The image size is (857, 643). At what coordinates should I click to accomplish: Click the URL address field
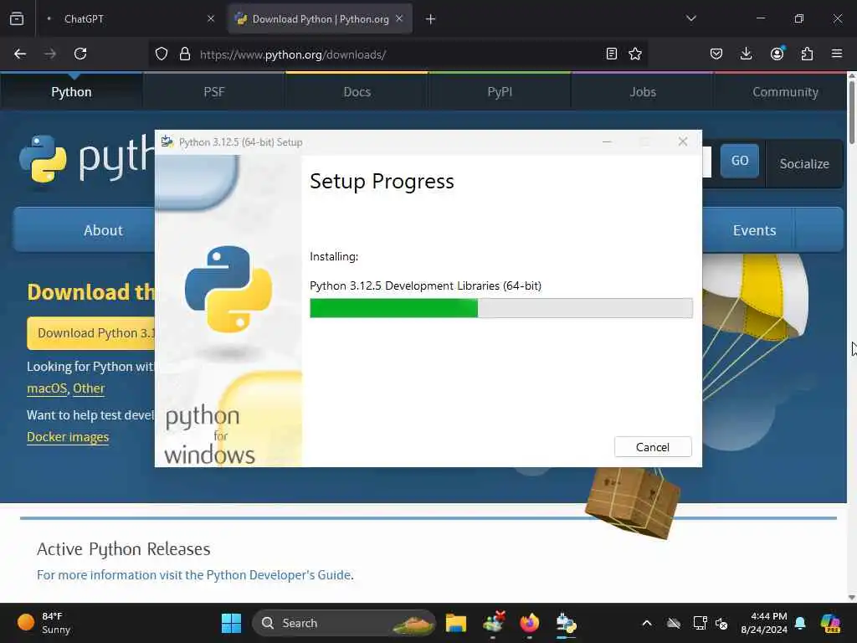(x=399, y=54)
